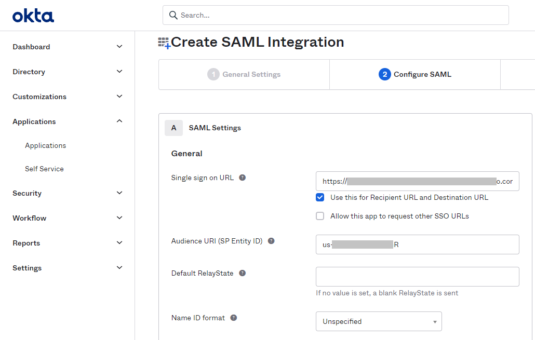Click the 'A' badge on SAML Settings
Viewport: 535px width, 340px height.
(173, 127)
